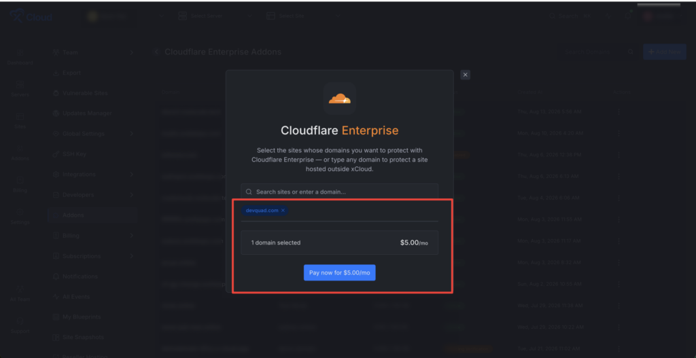The image size is (696, 358).
Task: Open Dashboard in the background left rail
Action: pos(20,57)
